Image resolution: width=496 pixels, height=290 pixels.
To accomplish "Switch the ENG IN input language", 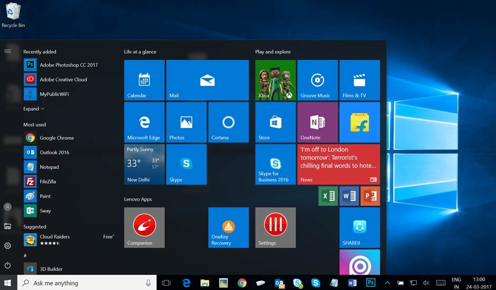I will click(x=456, y=283).
